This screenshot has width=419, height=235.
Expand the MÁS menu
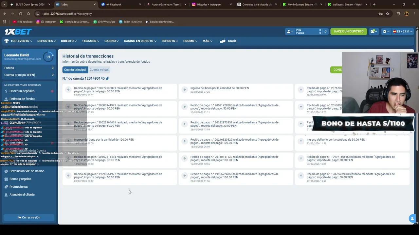pyautogui.click(x=207, y=41)
